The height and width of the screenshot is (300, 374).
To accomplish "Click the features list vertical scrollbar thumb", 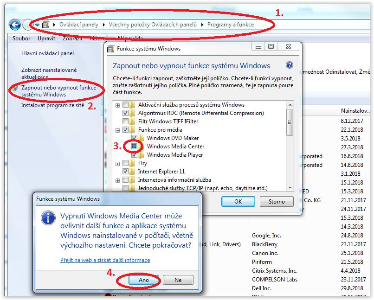I will tap(290, 122).
